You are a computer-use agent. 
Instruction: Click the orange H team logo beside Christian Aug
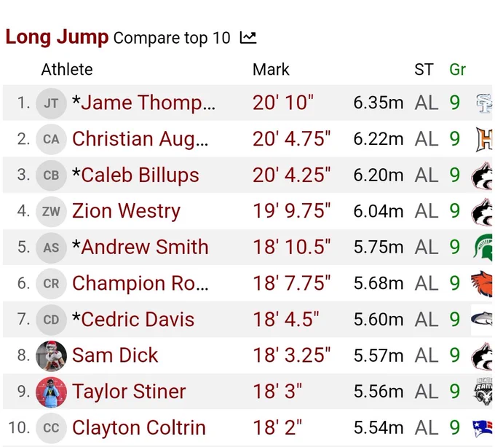484,139
